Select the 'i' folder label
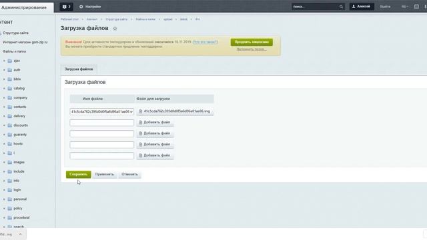The image size is (427, 240). point(14,153)
